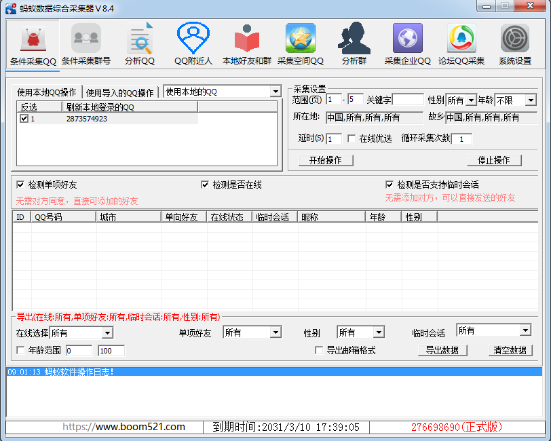Open the 论坛QQ采集 module
551x441 pixels.
click(461, 45)
